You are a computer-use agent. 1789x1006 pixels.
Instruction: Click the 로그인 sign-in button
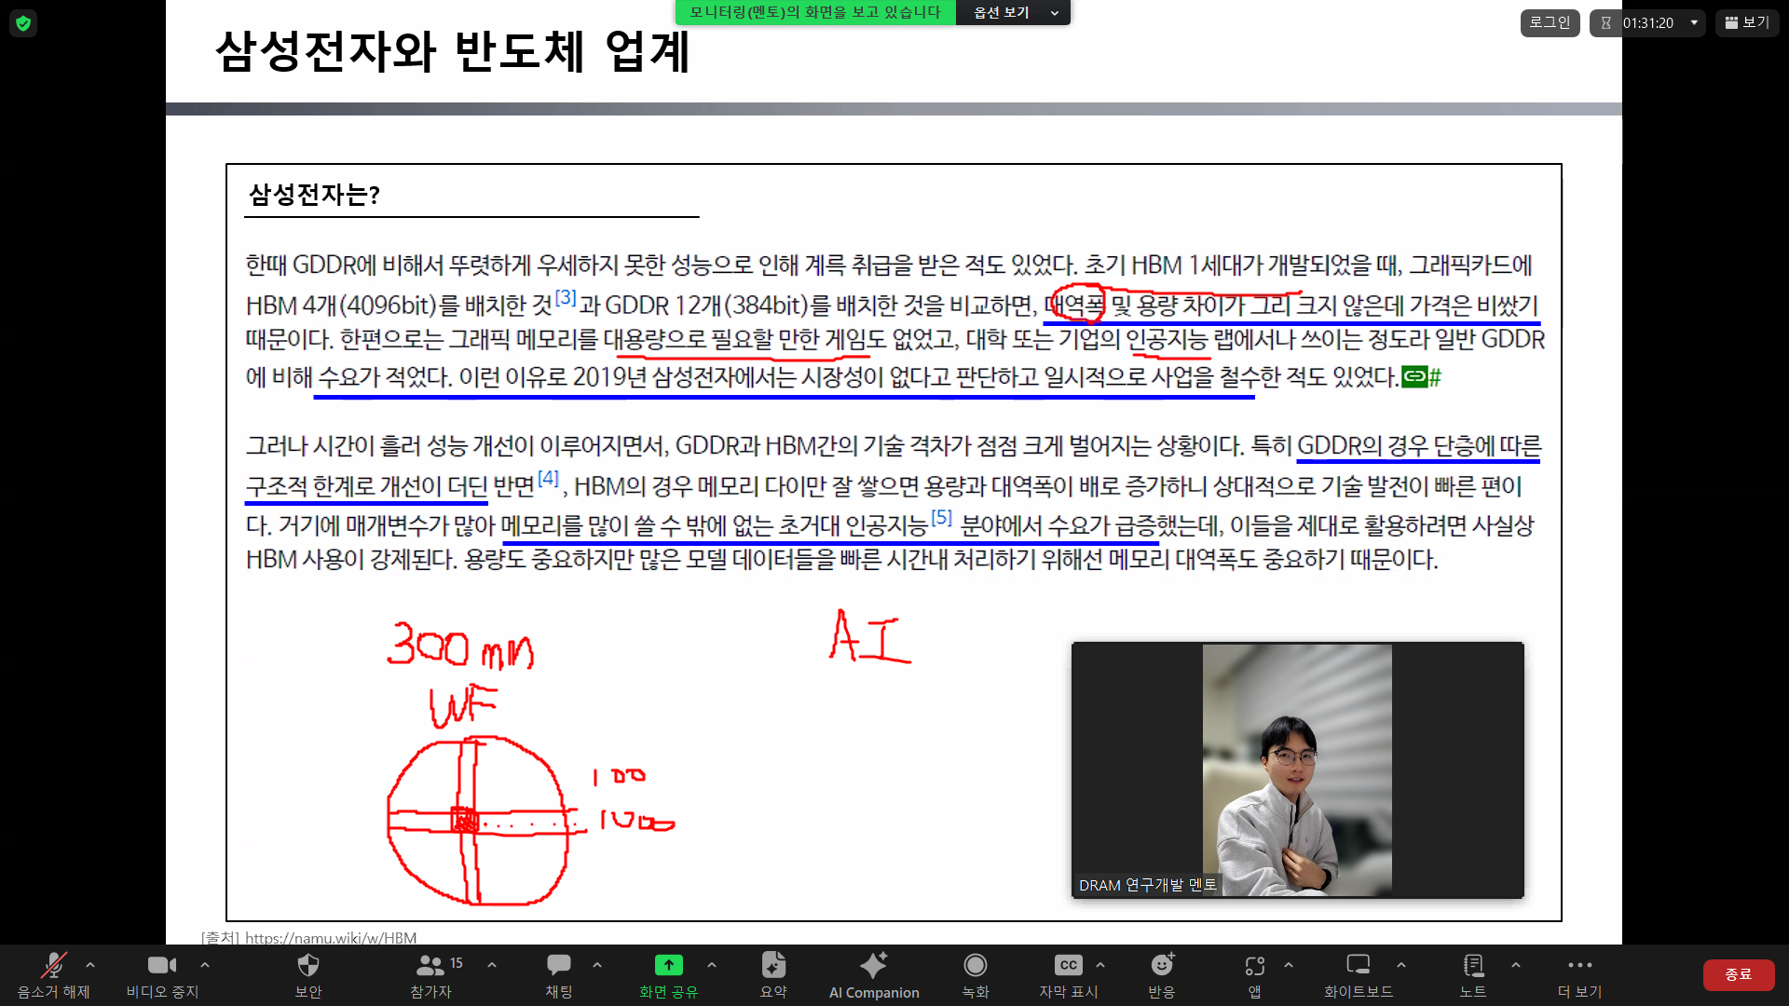tap(1550, 22)
